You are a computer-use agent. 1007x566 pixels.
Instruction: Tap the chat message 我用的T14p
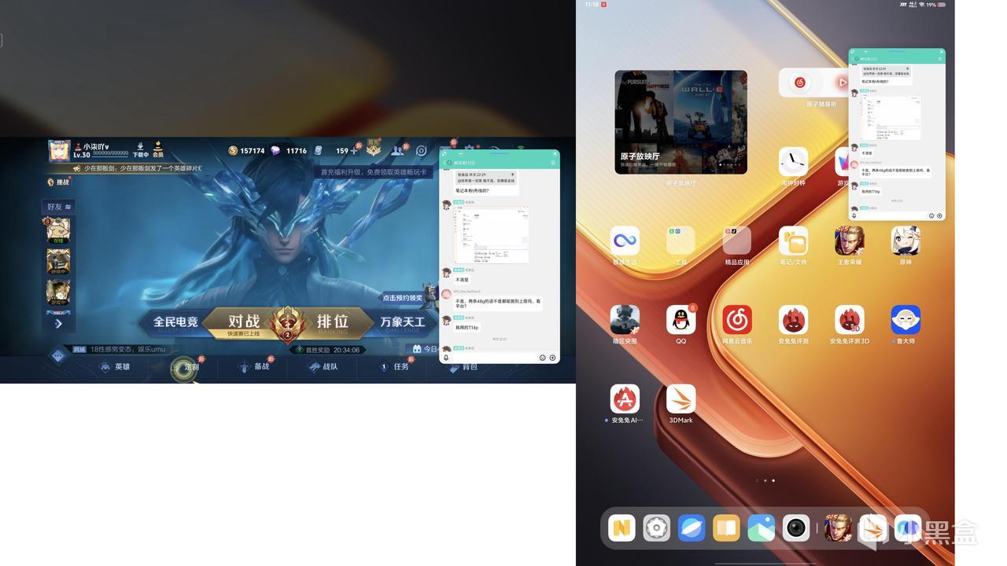click(x=467, y=327)
